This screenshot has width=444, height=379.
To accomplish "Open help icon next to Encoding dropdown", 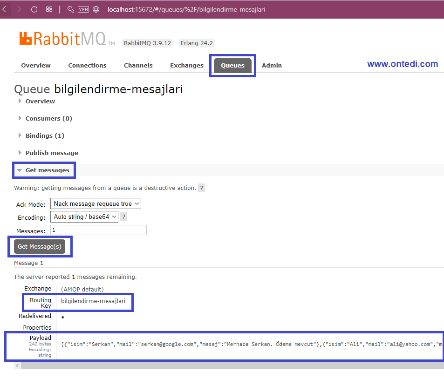I will 124,217.
